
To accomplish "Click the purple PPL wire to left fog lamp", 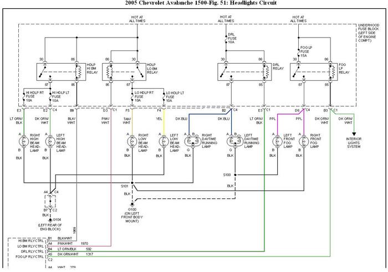I will coord(277,125).
